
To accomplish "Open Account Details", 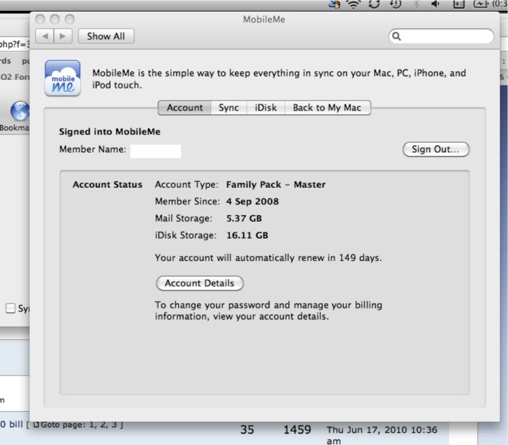I will [x=200, y=283].
